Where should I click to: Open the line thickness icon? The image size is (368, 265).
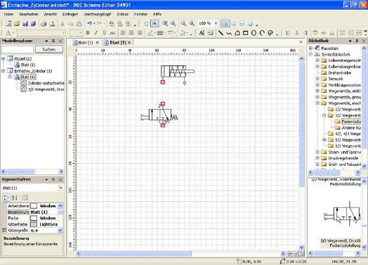click(160, 33)
